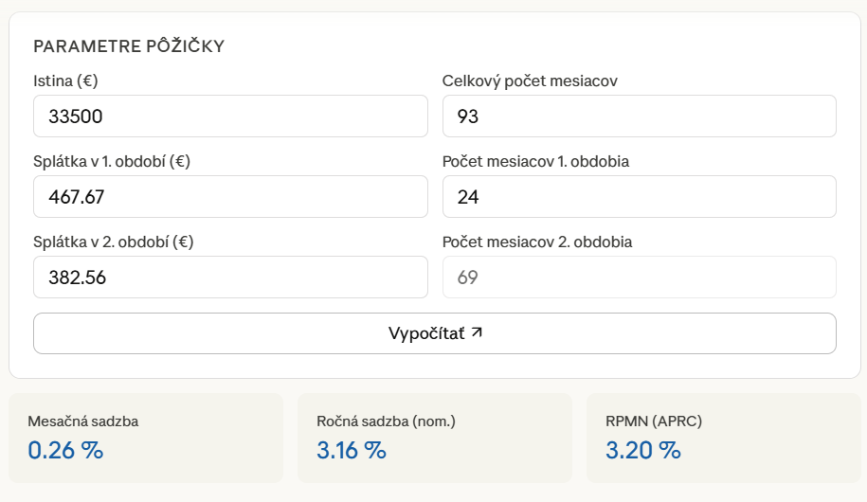Click the 'Celkový počet mesiacov' label

[x=530, y=81]
